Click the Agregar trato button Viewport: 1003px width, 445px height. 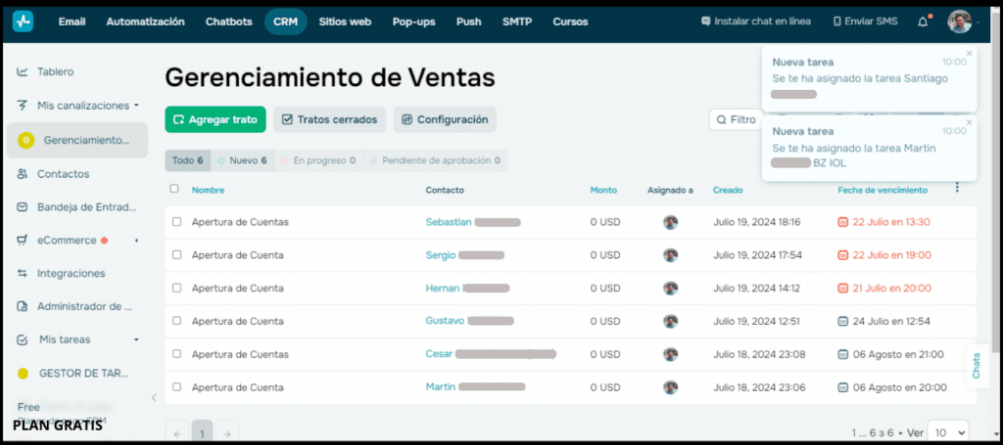point(215,119)
